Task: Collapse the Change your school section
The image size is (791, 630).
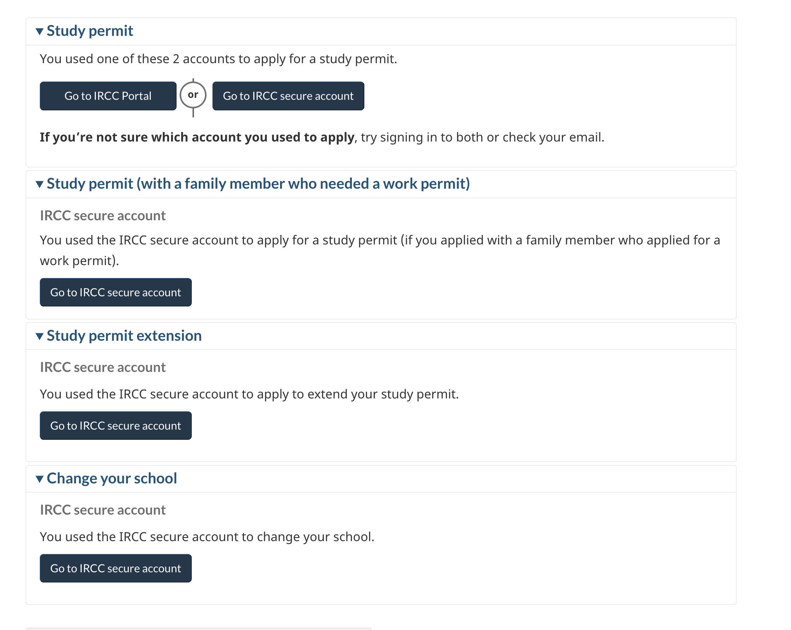Action: pyautogui.click(x=111, y=479)
